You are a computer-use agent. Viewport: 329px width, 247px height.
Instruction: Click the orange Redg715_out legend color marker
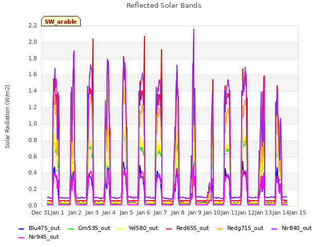click(220, 228)
